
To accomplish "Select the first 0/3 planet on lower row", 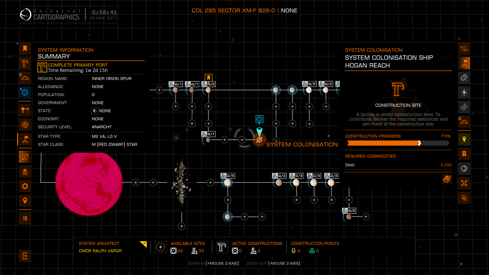I will point(279,183).
